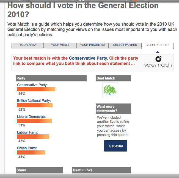The width and height of the screenshot is (179, 178).
Task: Click the Green Party link
Action: pyautogui.click(x=27, y=148)
